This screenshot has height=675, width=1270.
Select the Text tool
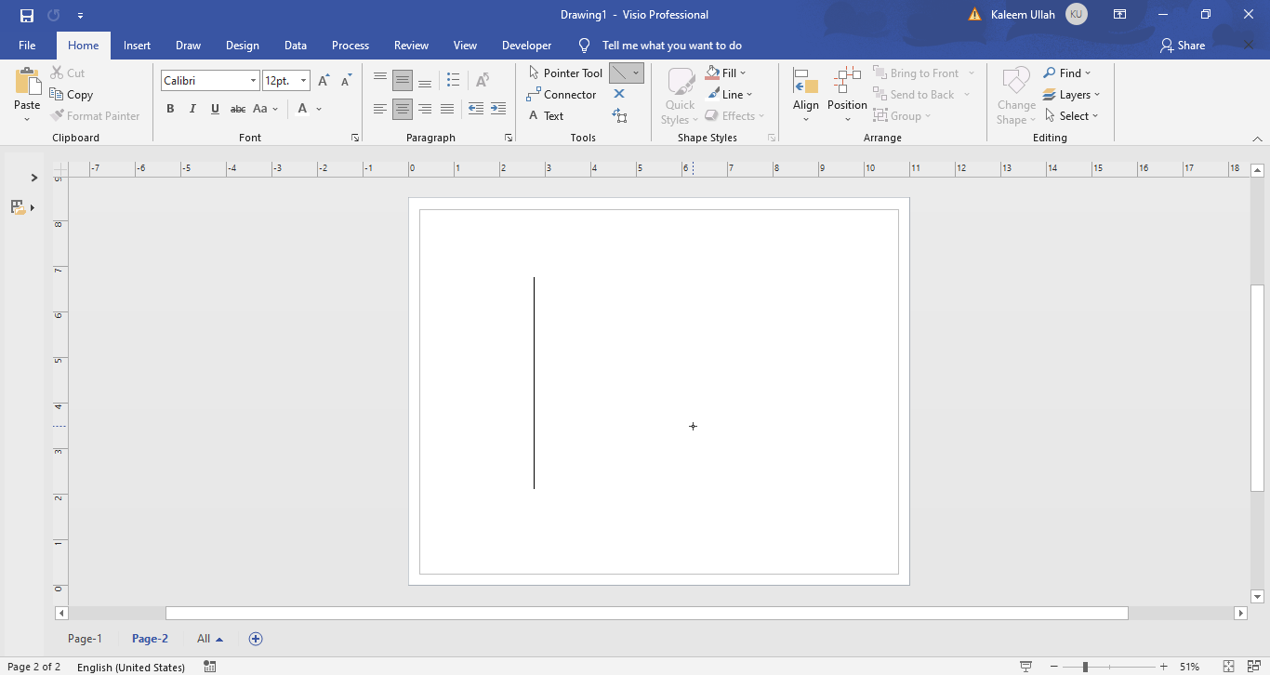[x=549, y=115]
